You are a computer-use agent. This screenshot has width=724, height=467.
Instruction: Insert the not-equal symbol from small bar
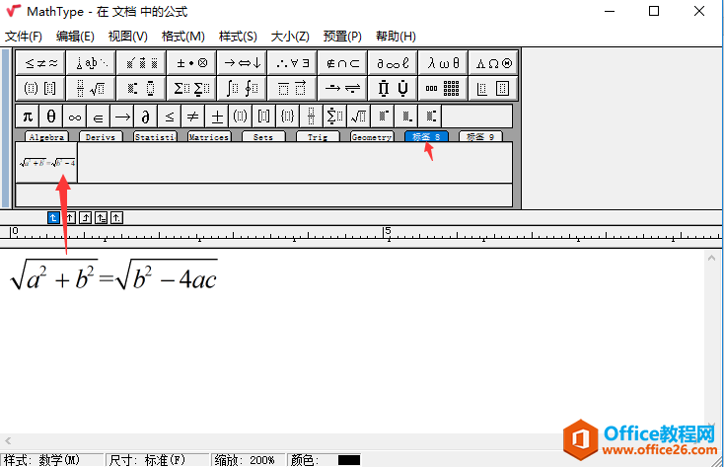193,117
